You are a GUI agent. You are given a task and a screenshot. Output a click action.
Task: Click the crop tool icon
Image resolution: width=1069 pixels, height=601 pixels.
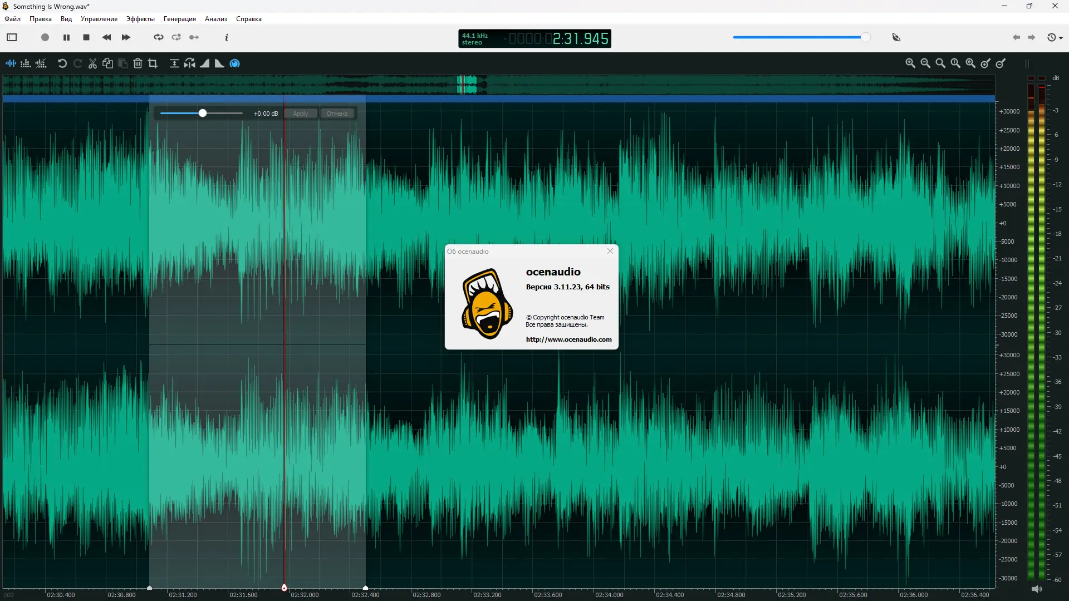[153, 63]
